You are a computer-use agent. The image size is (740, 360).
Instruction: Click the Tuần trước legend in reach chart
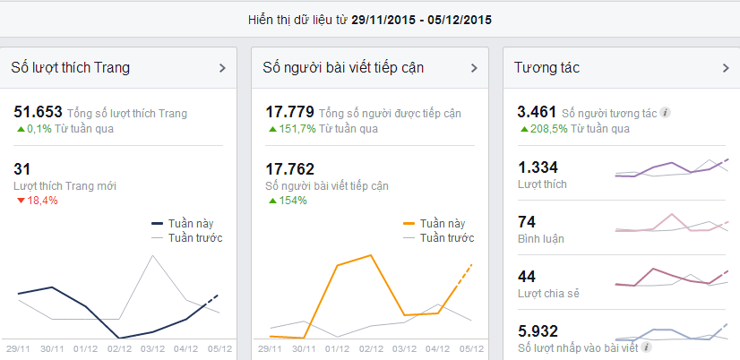pos(438,237)
